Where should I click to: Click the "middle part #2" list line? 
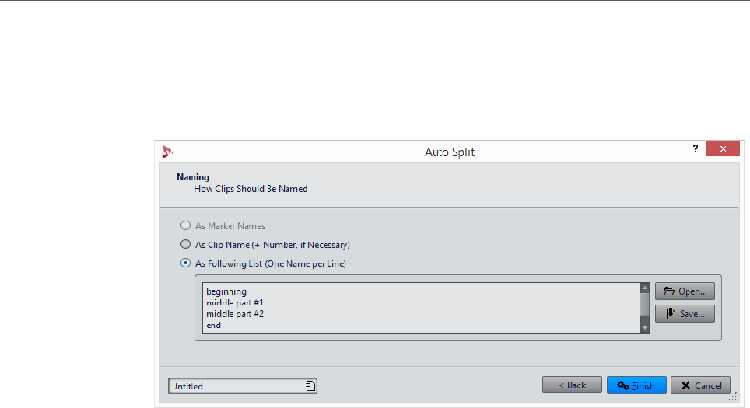[x=237, y=314]
